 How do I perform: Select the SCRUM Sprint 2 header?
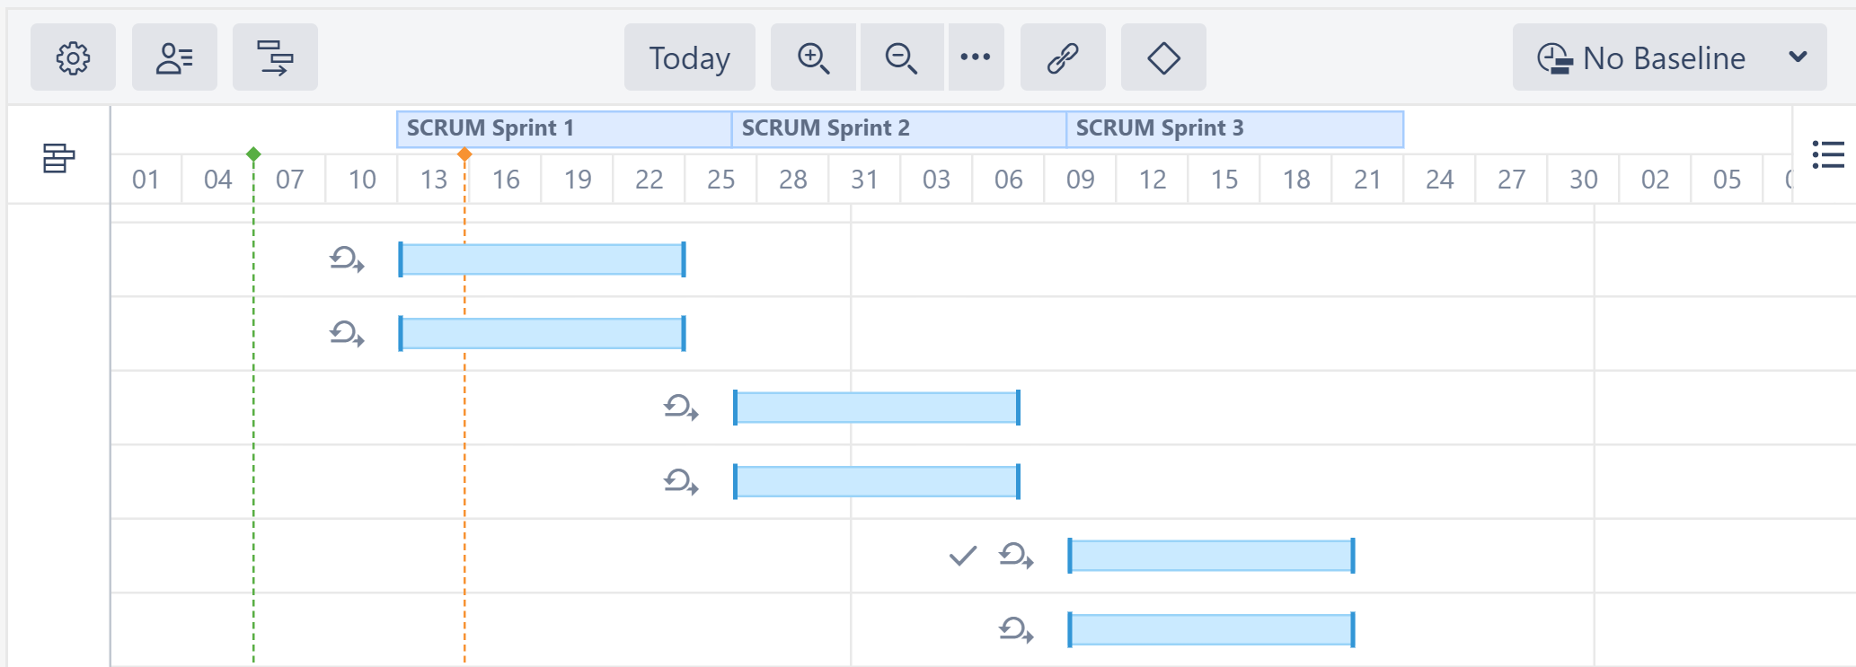(x=898, y=128)
